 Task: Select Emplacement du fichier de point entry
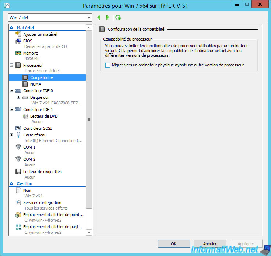click(x=53, y=215)
